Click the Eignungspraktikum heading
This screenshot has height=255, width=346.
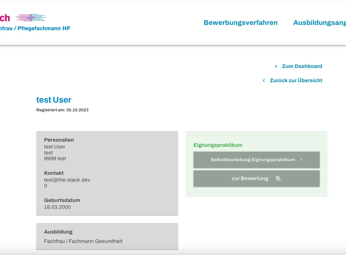point(218,145)
